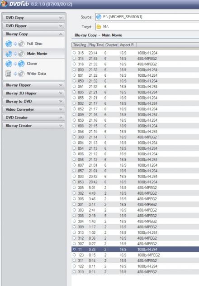Click the Source path field
Viewport: 199px width, 286px height.
click(x=147, y=17)
